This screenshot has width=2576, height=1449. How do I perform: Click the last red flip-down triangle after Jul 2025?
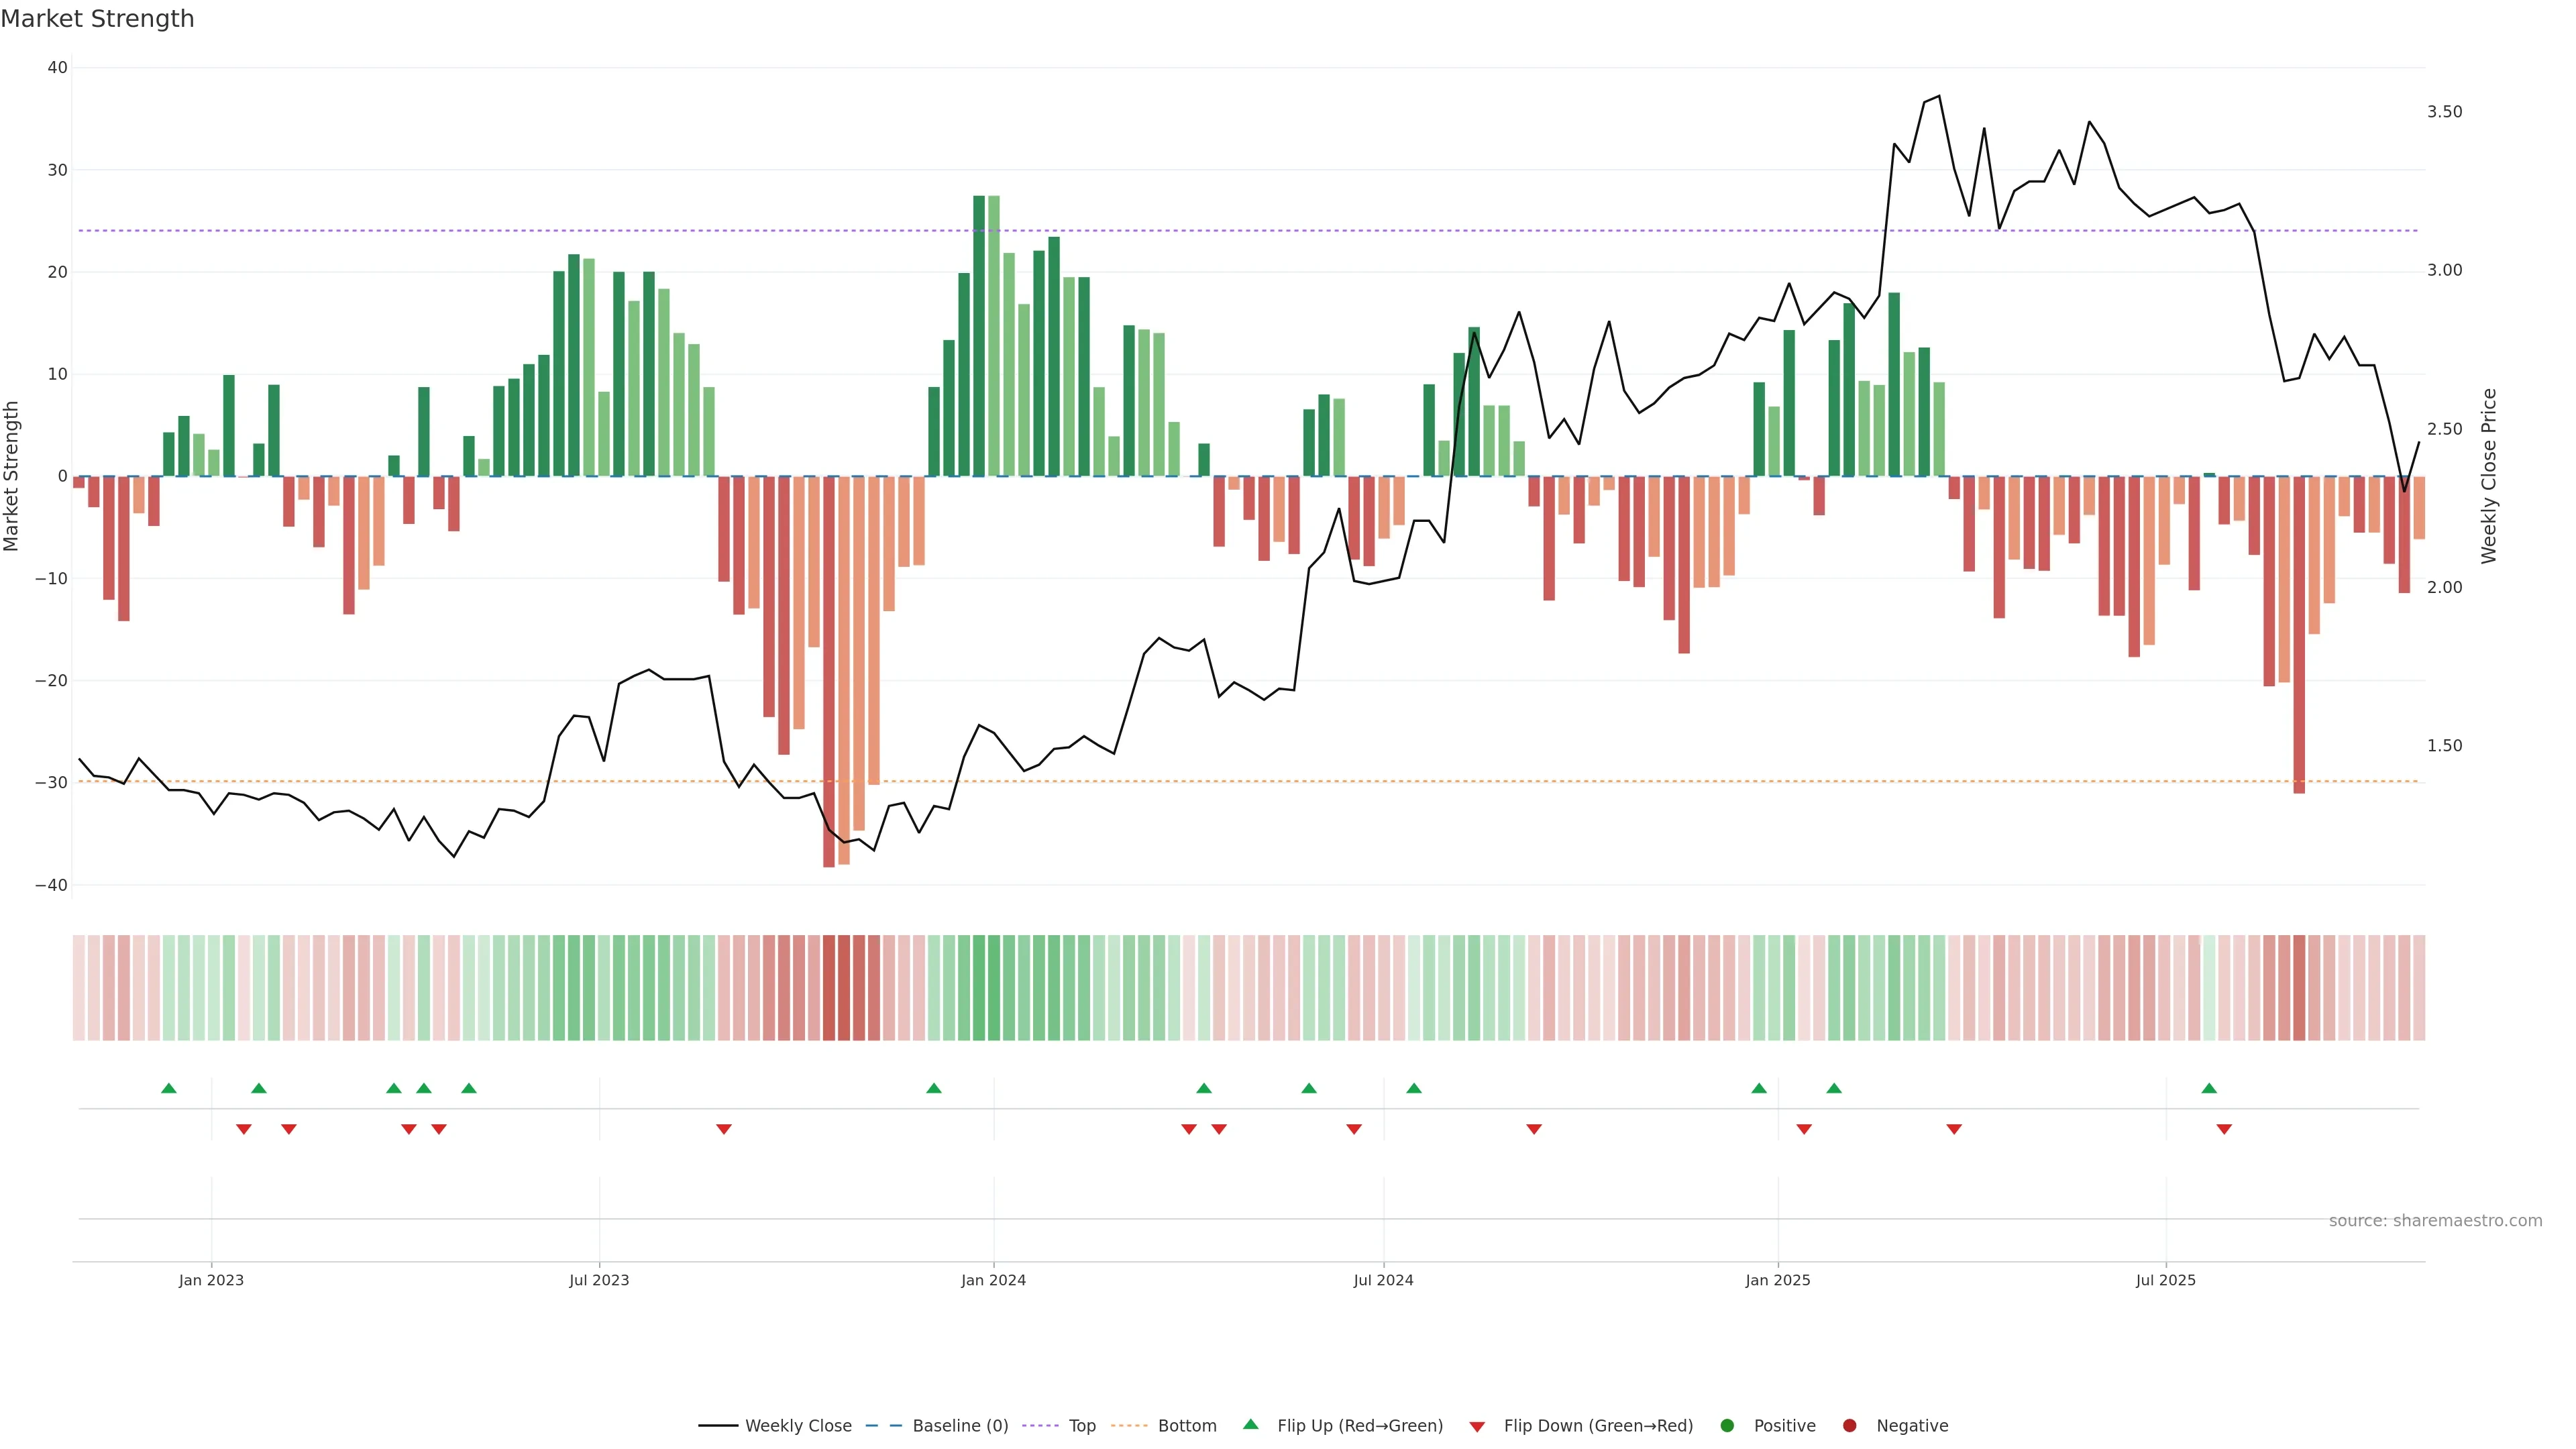pos(2224,1129)
